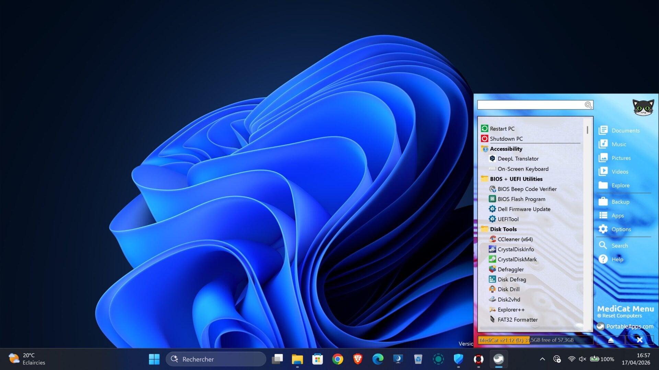Click the search magnifier icon in search box
Screen dimensions: 659x370
[588, 105]
